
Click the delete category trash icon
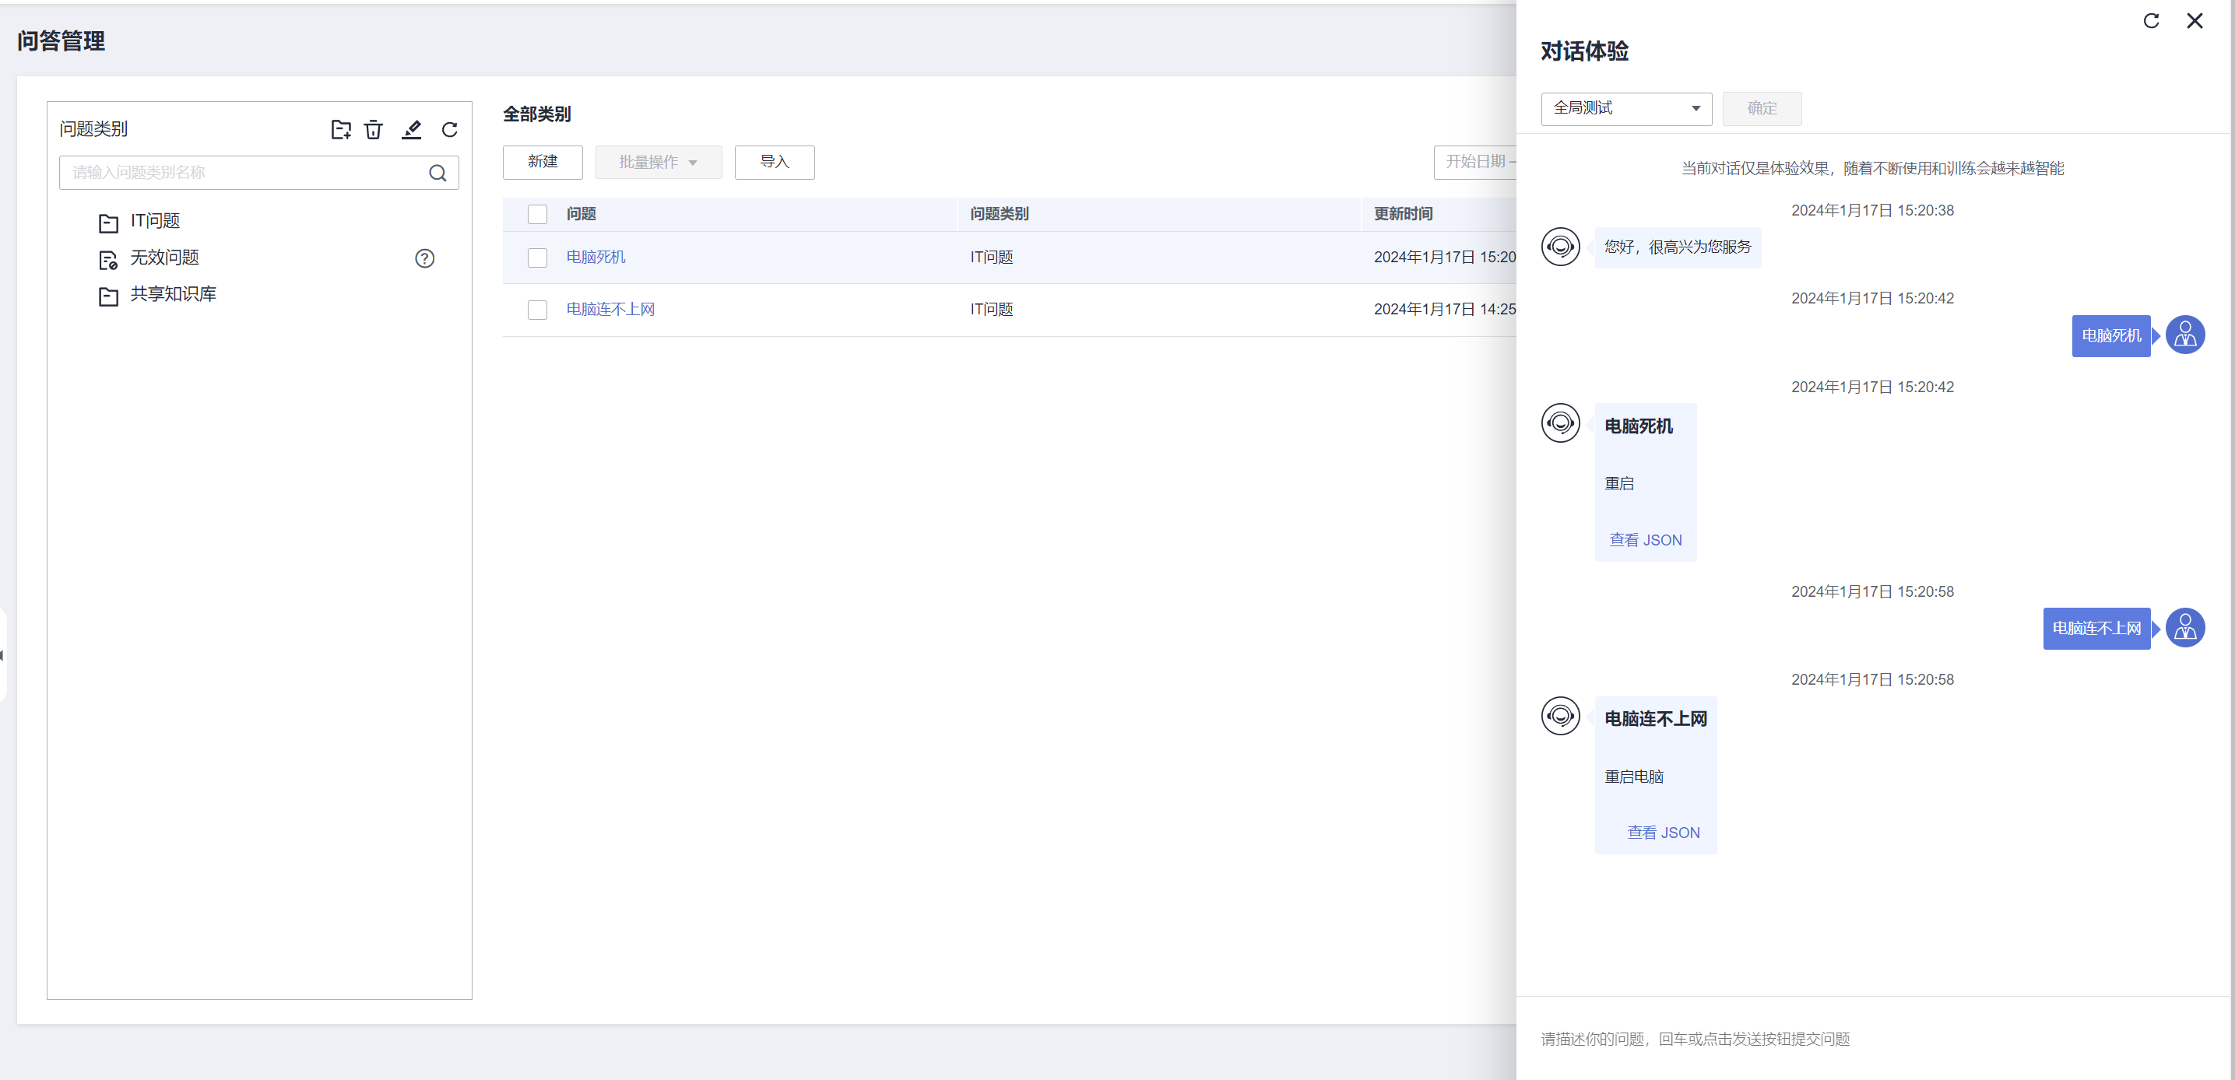click(373, 129)
